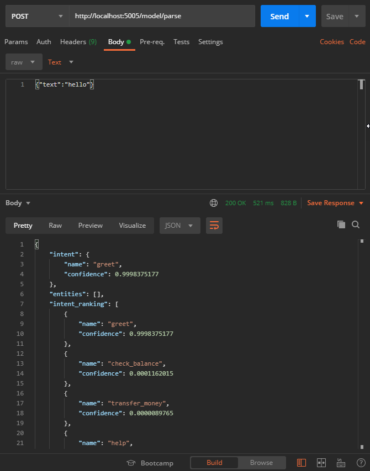Image resolution: width=370 pixels, height=471 pixels.
Task: Toggle line wrapping in the response viewer
Action: (214, 226)
